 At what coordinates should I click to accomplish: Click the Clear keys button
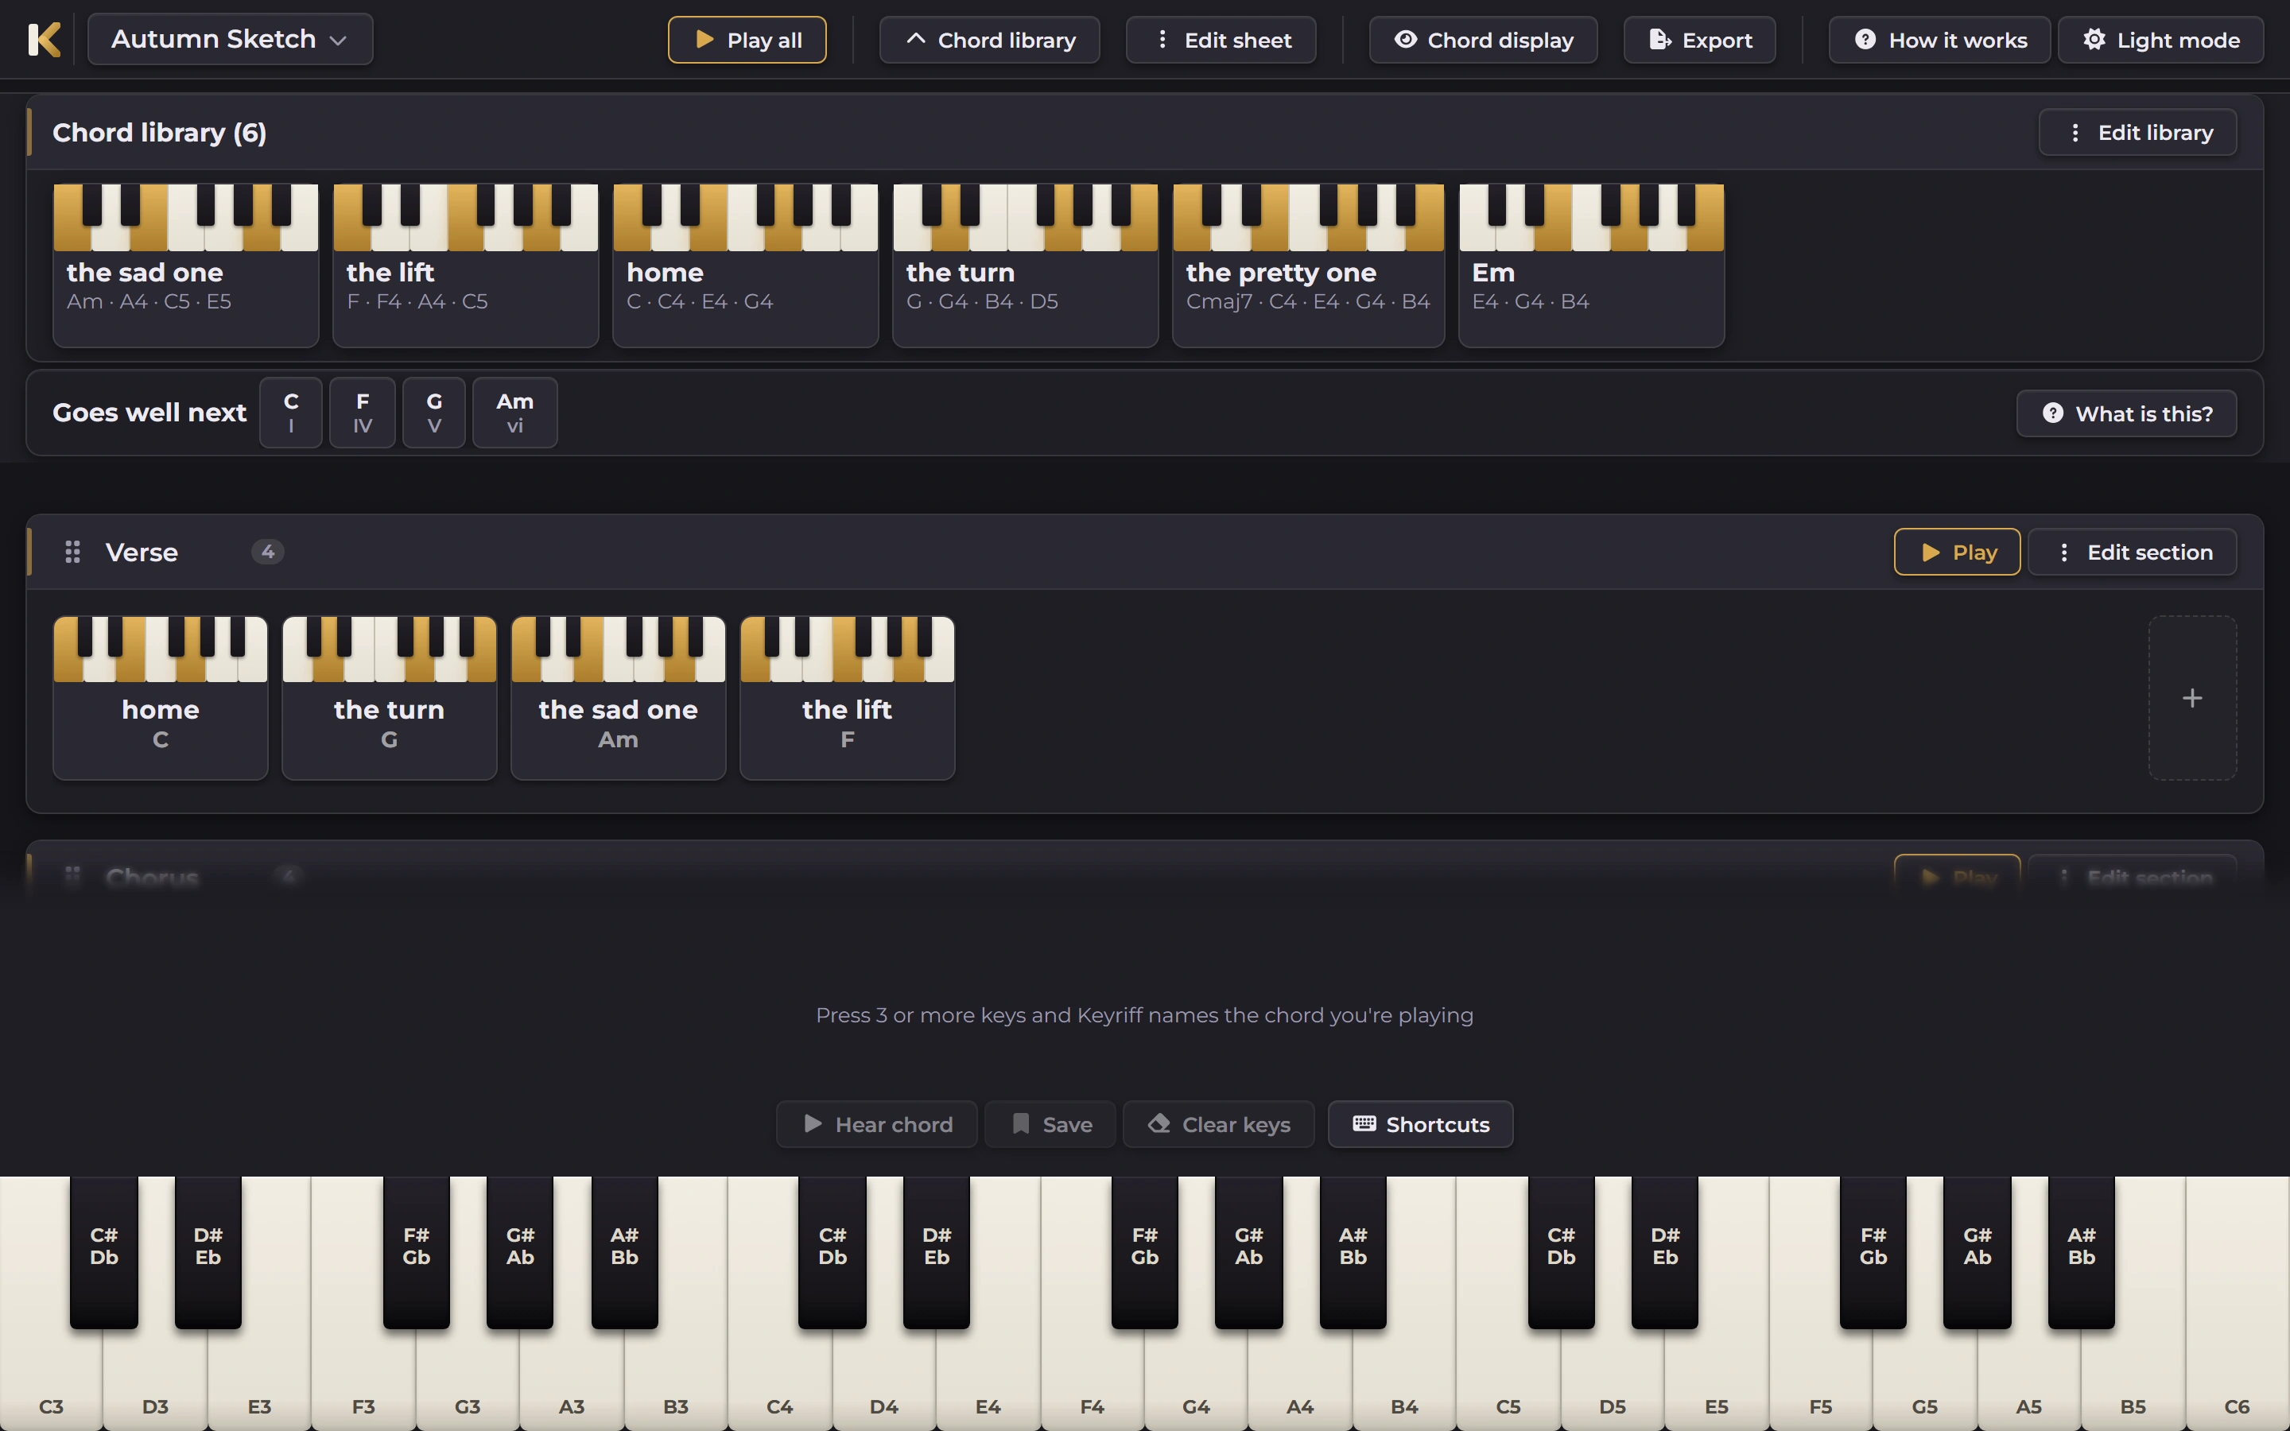(1219, 1124)
